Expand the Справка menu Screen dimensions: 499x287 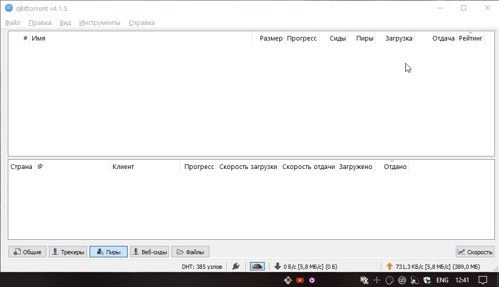(141, 23)
